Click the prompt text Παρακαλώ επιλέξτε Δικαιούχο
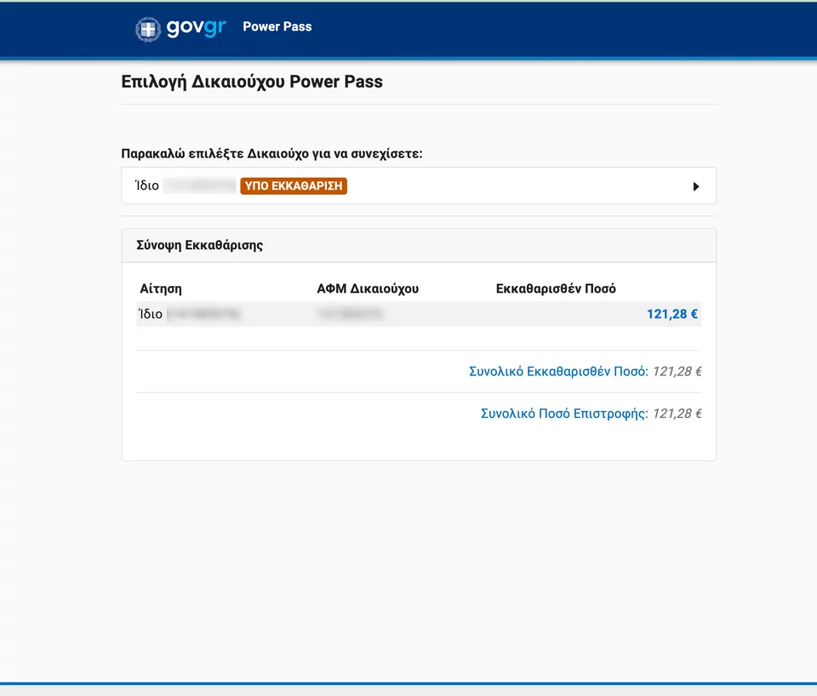 point(271,154)
